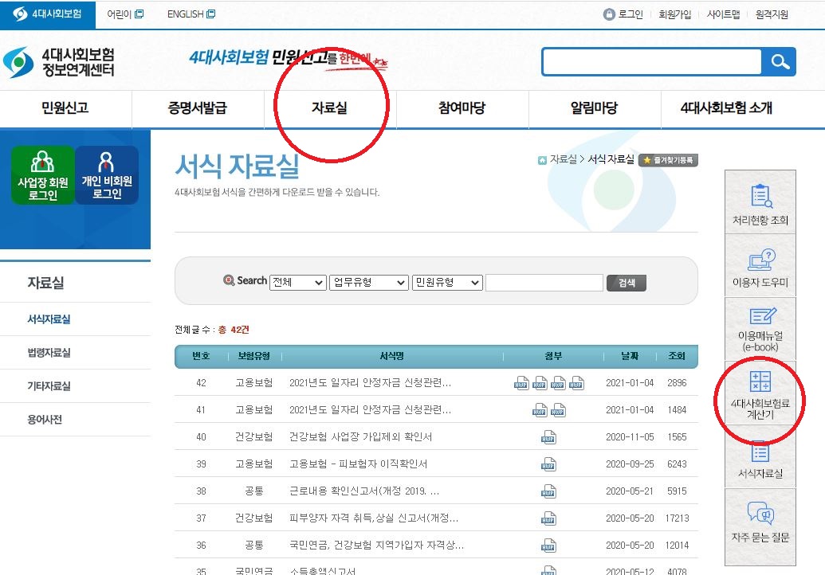This screenshot has height=575, width=825.
Task: Open the 민원유형 dropdown
Action: click(447, 282)
